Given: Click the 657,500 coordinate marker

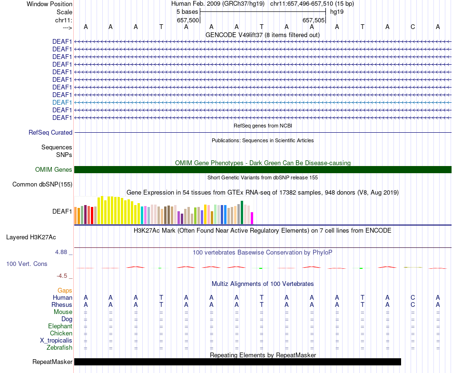Looking at the screenshot, I should click(x=188, y=20).
